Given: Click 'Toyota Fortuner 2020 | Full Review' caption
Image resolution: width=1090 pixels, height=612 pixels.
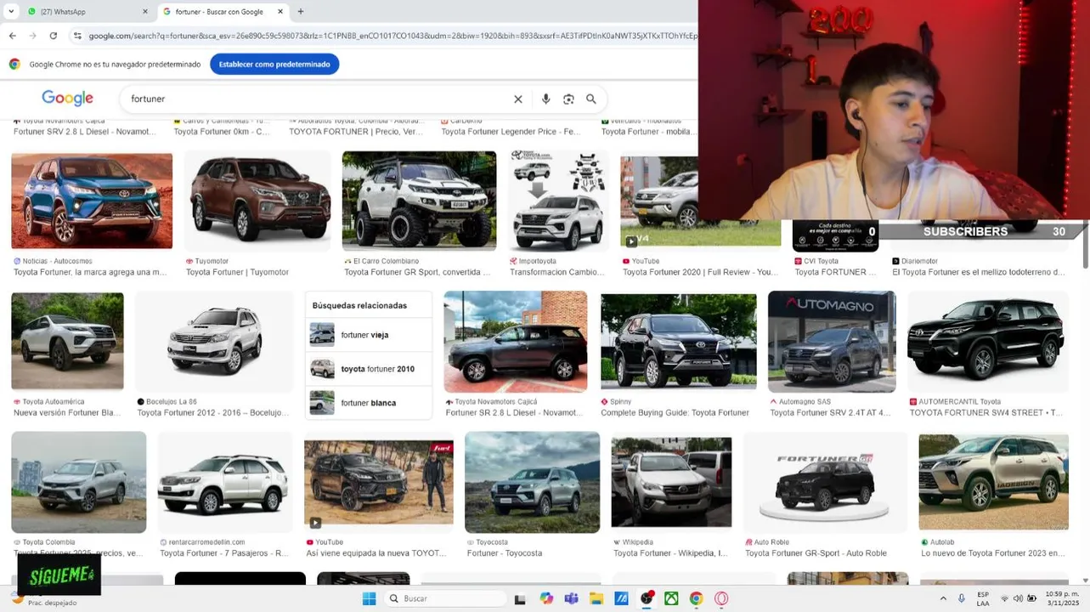Looking at the screenshot, I should (700, 272).
